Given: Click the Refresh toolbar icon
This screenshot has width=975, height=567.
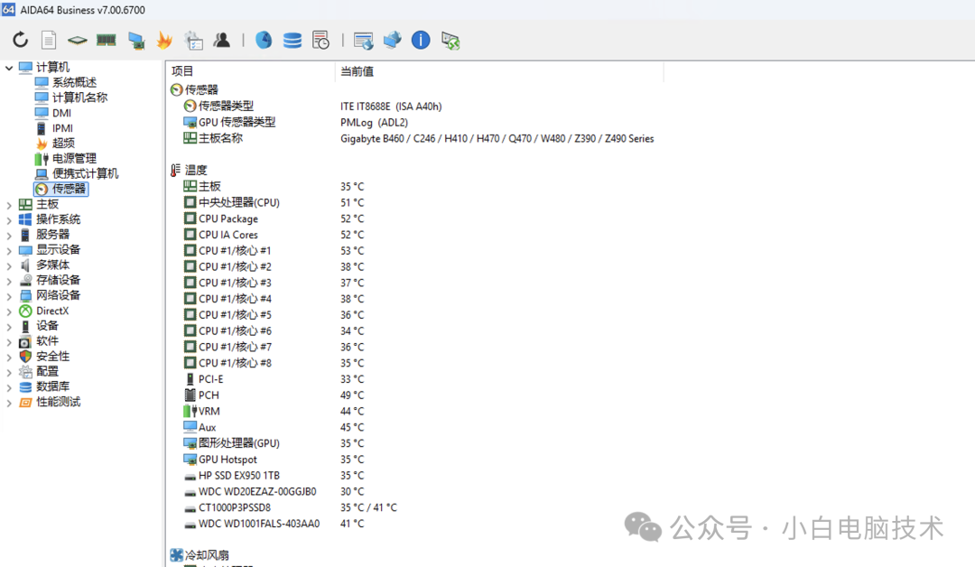Looking at the screenshot, I should (21, 41).
